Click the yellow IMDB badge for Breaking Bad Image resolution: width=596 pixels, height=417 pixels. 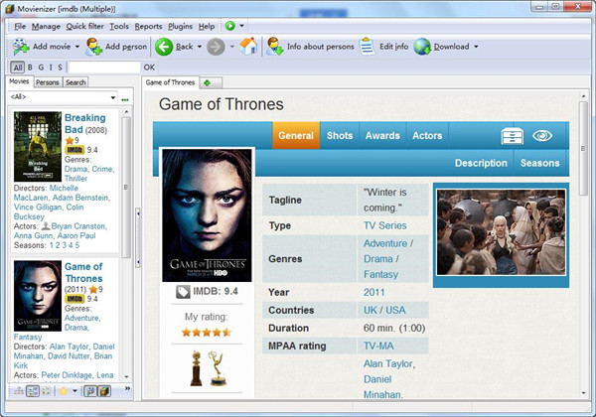[x=74, y=150]
